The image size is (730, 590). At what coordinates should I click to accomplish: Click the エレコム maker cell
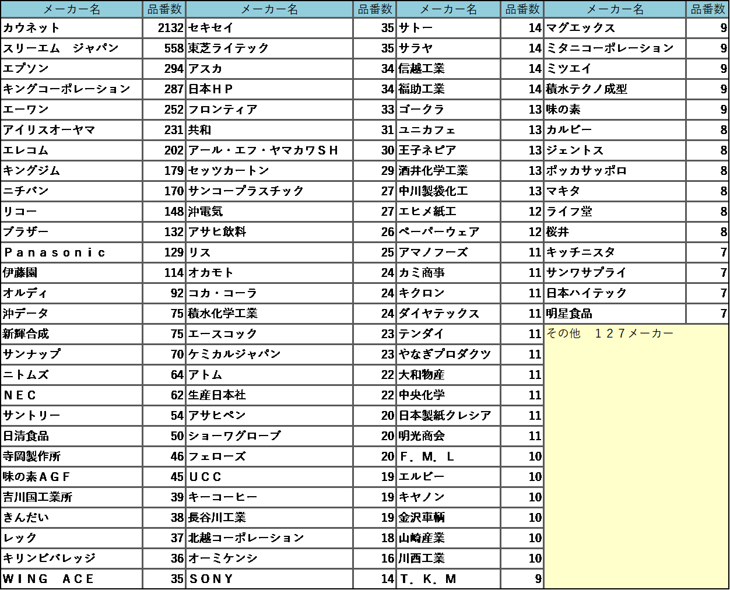pos(72,150)
